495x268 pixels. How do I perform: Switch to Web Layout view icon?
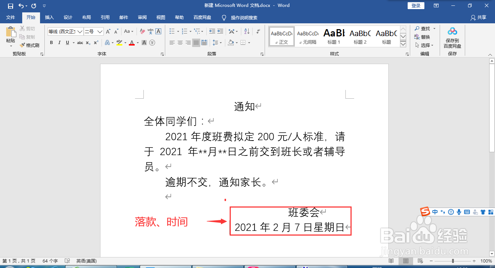(420, 261)
